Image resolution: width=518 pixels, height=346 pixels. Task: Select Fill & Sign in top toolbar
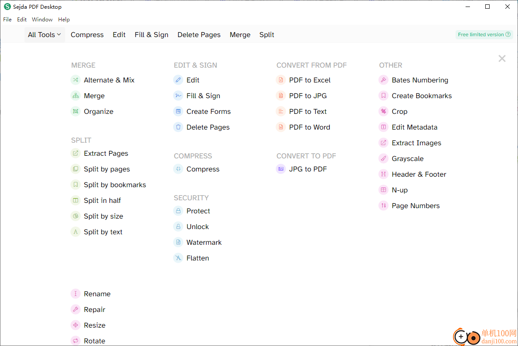point(151,34)
